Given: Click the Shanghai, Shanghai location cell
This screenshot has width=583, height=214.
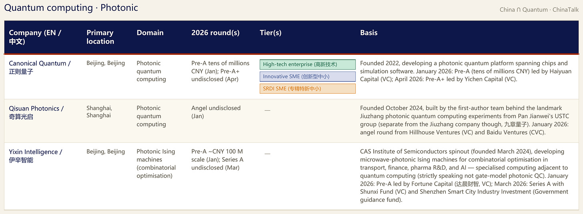Looking at the screenshot, I should (99, 112).
